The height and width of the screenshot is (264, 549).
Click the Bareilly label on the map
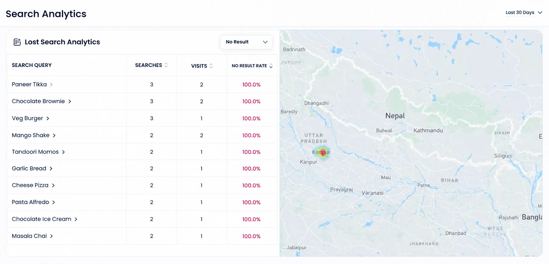pyautogui.click(x=289, y=112)
